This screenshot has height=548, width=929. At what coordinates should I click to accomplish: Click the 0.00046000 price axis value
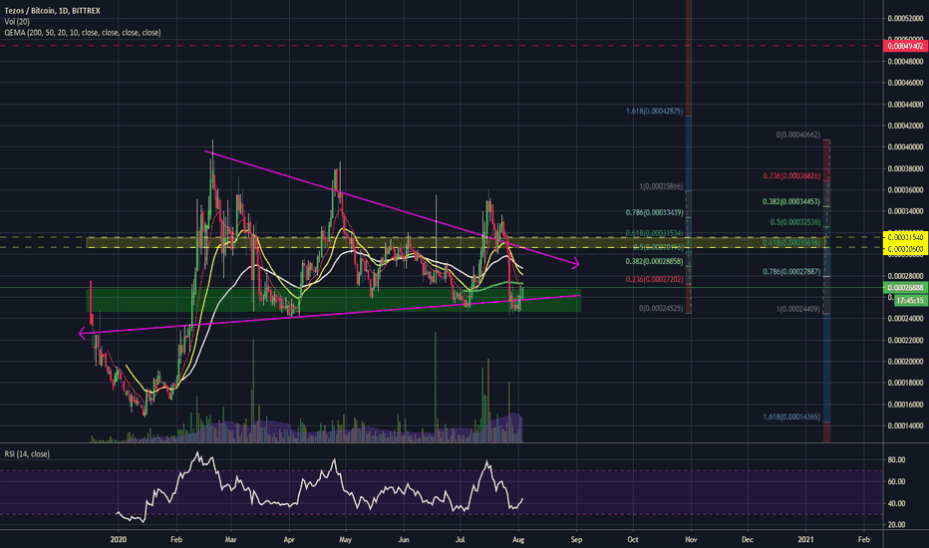(x=905, y=83)
